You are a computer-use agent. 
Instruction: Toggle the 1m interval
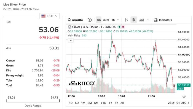pos(99,20)
